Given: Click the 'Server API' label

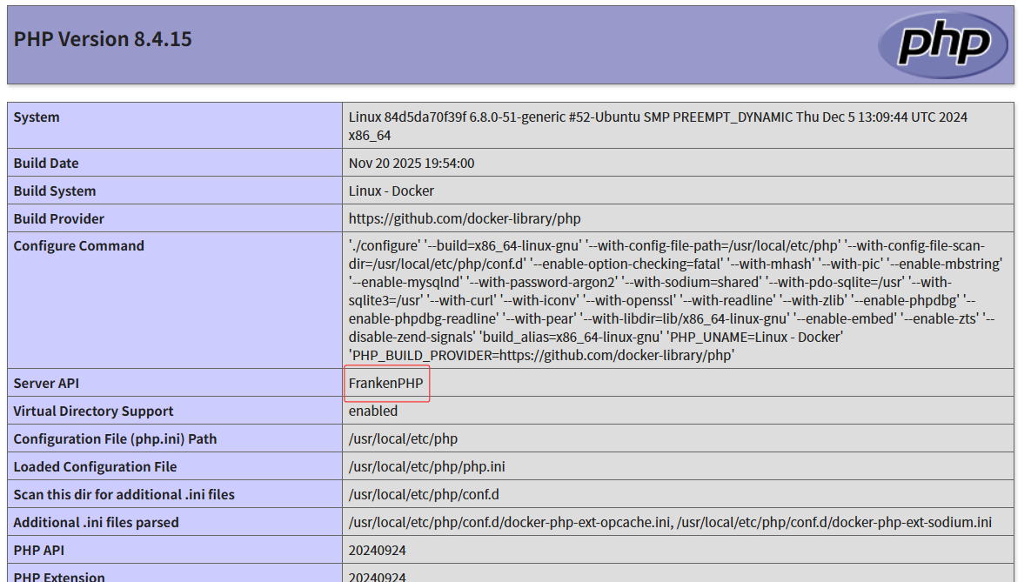Looking at the screenshot, I should coord(46,383).
